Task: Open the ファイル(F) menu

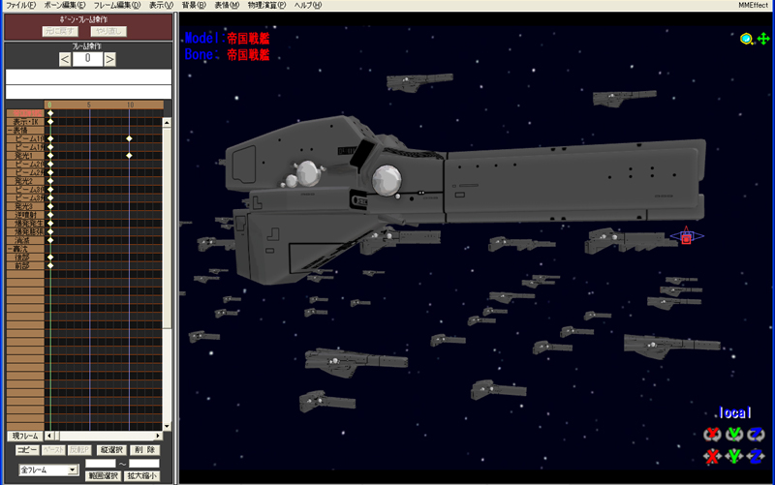Action: (x=20, y=5)
